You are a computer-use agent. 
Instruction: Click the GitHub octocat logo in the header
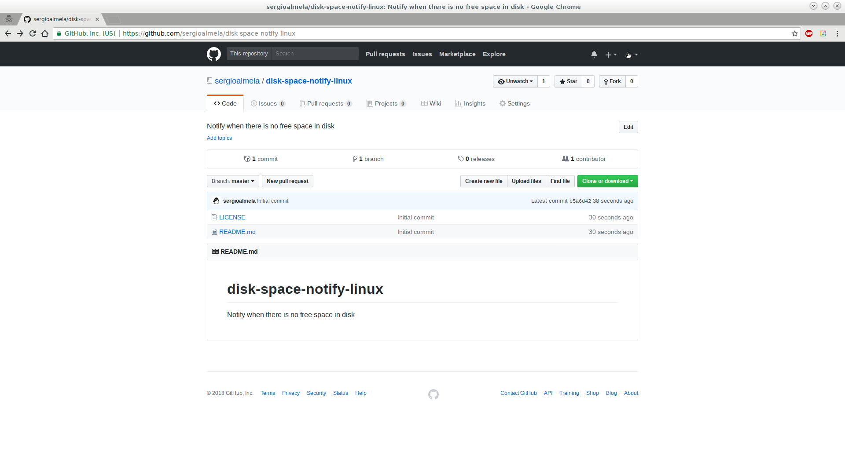pyautogui.click(x=213, y=54)
